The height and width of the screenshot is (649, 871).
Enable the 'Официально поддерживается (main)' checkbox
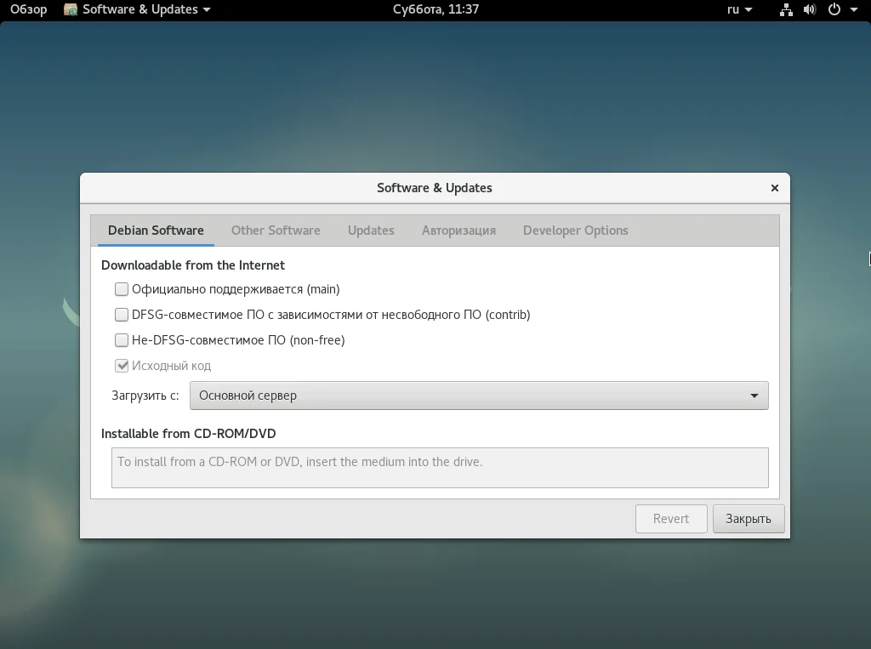122,289
